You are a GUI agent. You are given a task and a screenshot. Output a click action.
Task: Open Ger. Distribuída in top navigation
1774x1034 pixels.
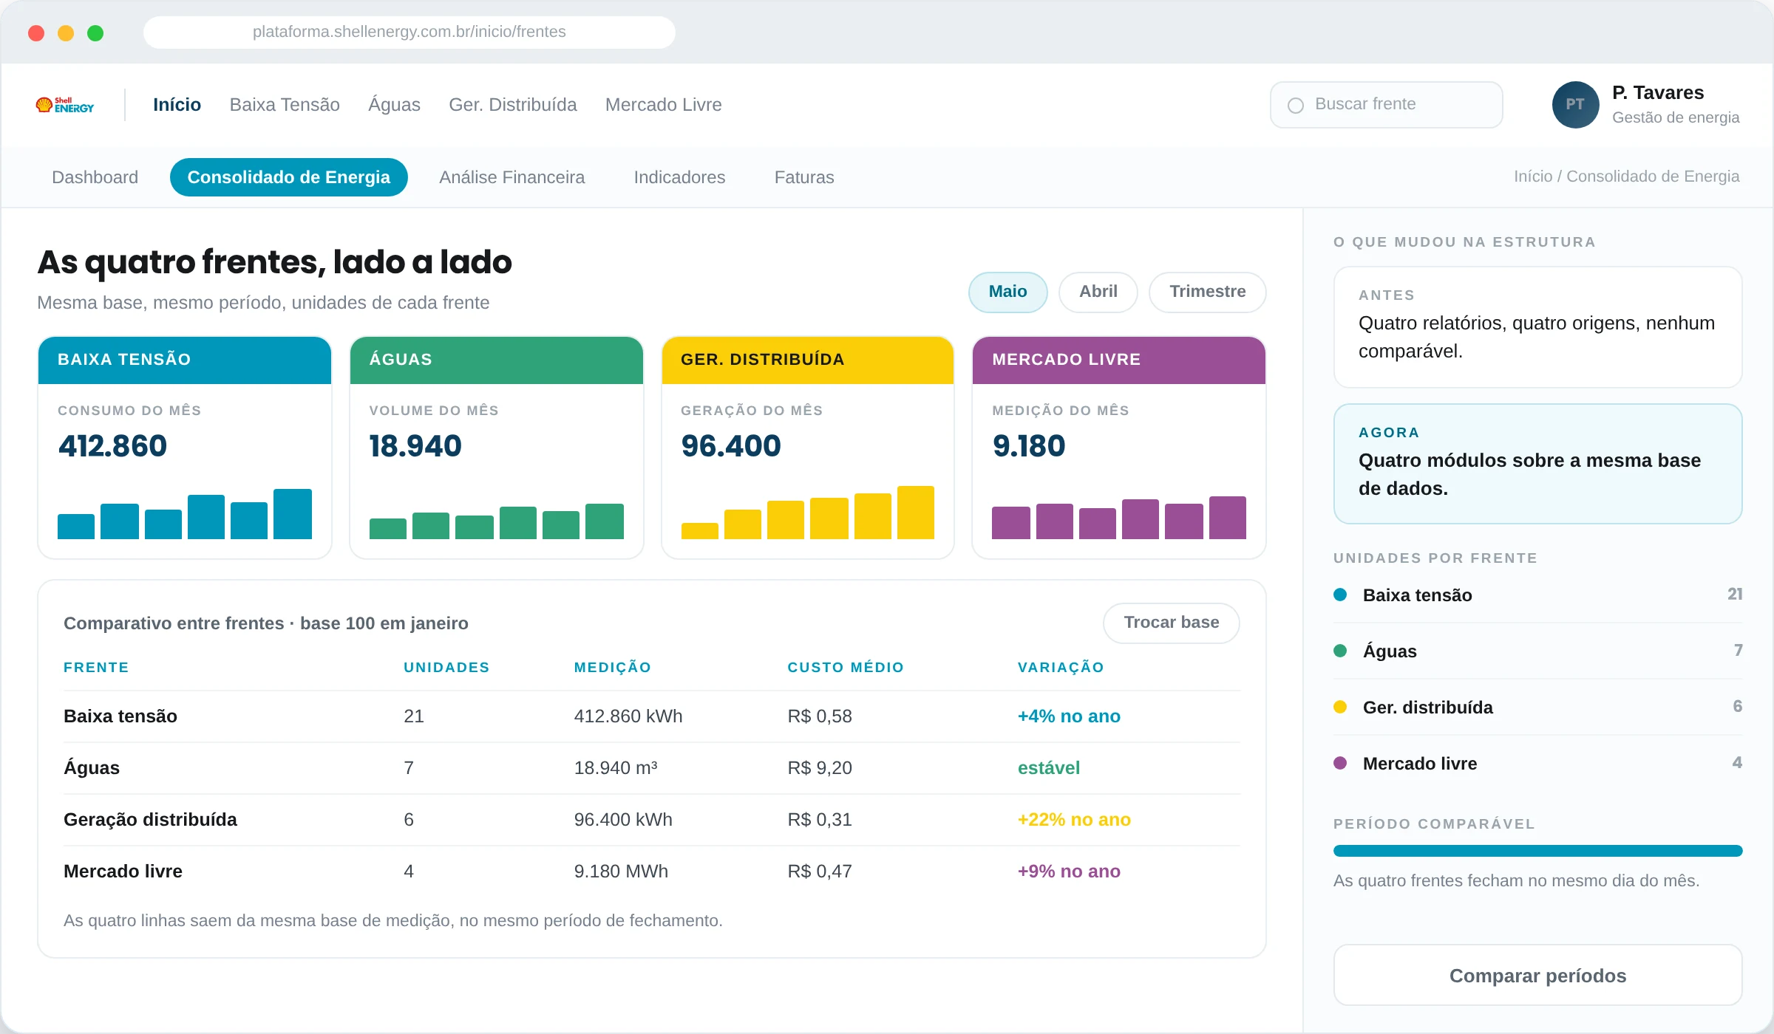513,105
